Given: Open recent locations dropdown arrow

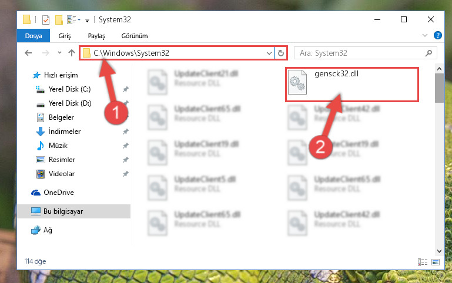Looking at the screenshot, I should pos(59,53).
